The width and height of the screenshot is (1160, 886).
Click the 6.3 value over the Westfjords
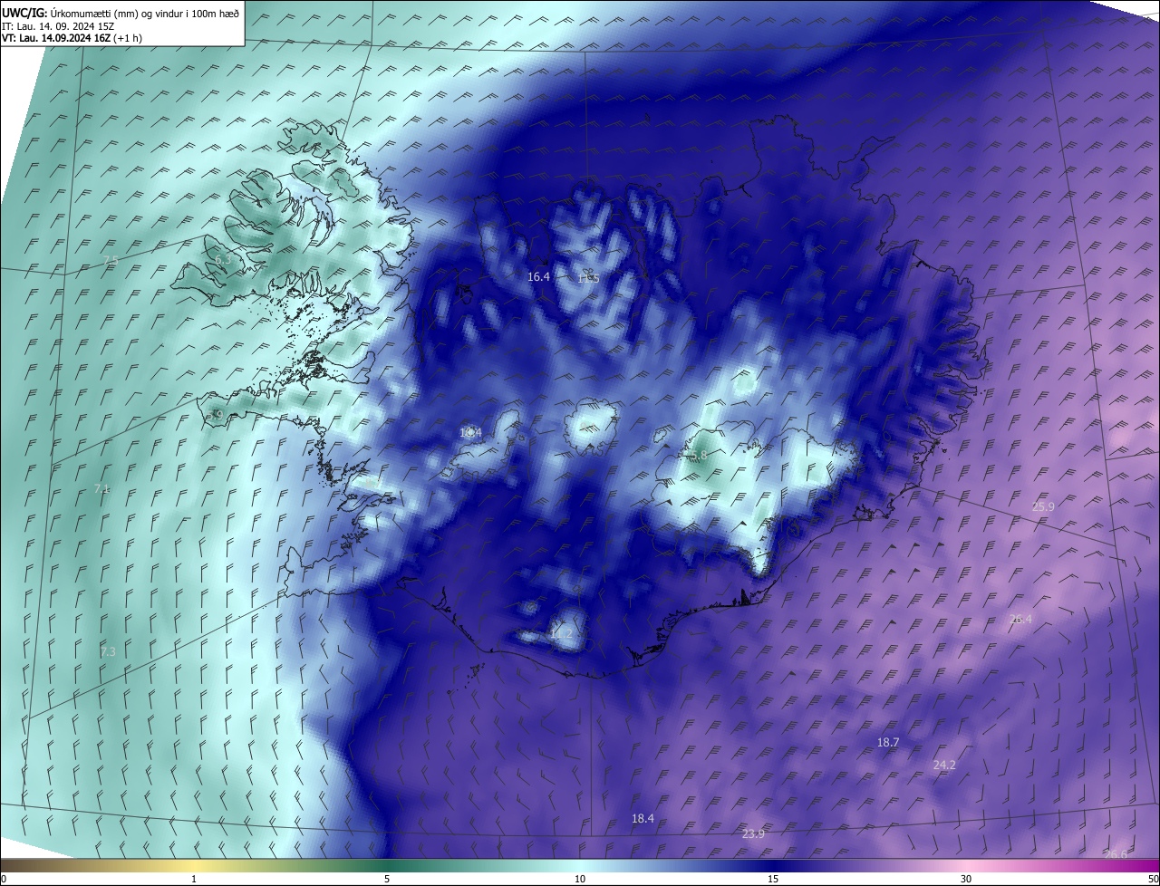[223, 260]
